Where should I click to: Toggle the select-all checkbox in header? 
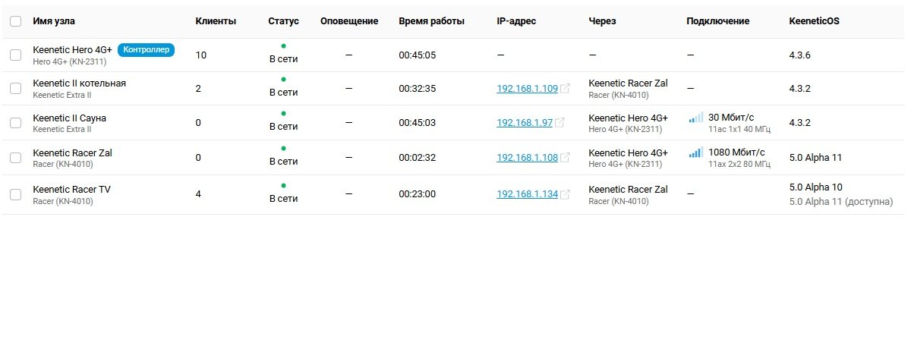pos(15,21)
